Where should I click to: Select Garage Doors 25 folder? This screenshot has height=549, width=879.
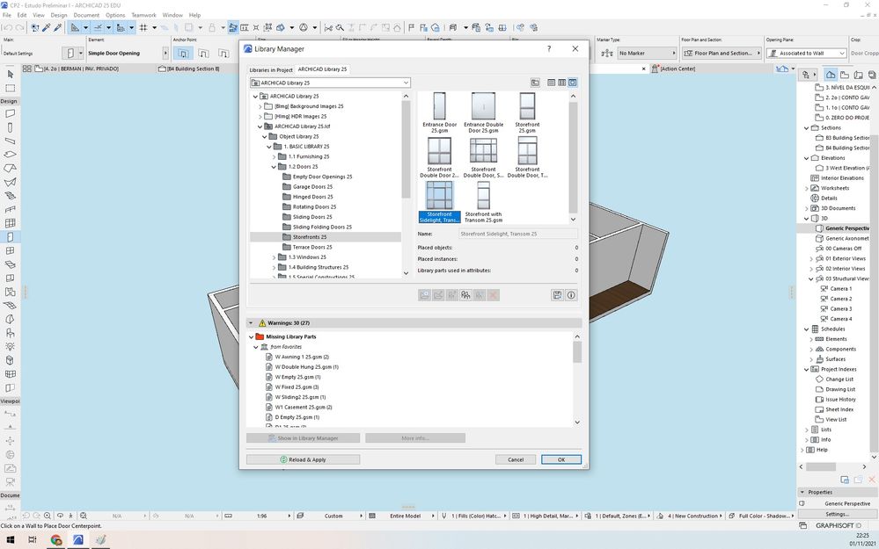(x=312, y=187)
